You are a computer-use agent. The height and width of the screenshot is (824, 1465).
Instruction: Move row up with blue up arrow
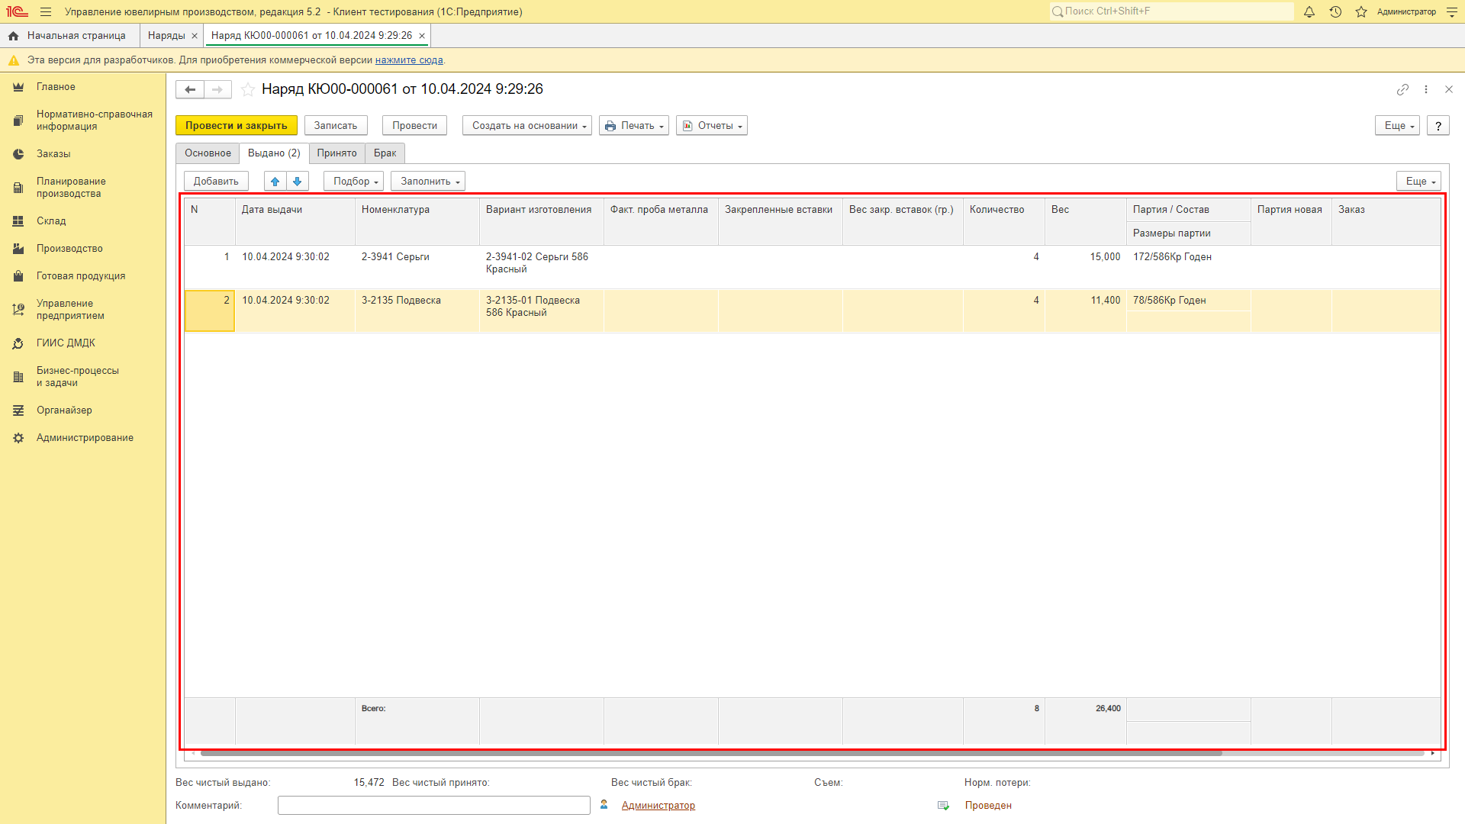[275, 182]
